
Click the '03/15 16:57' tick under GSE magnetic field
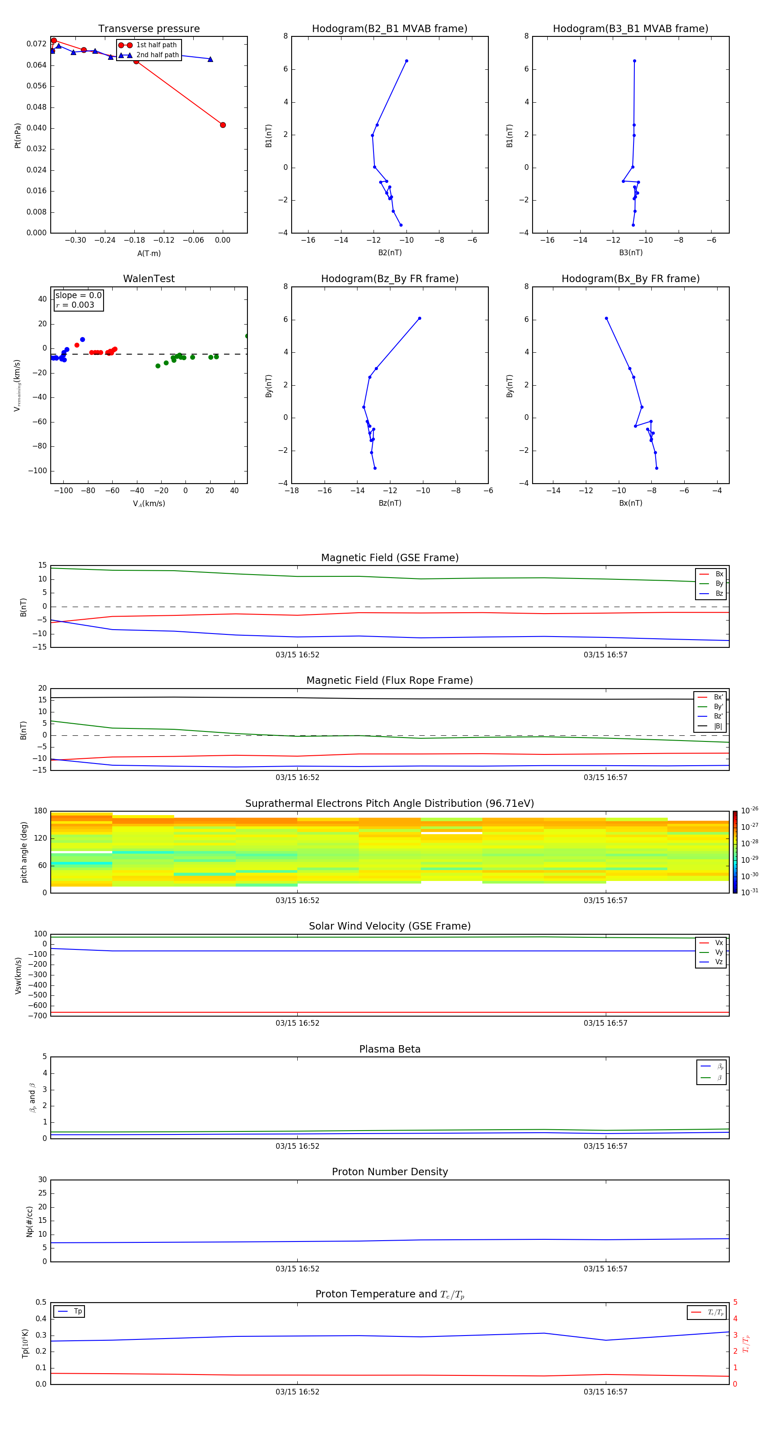pos(606,655)
